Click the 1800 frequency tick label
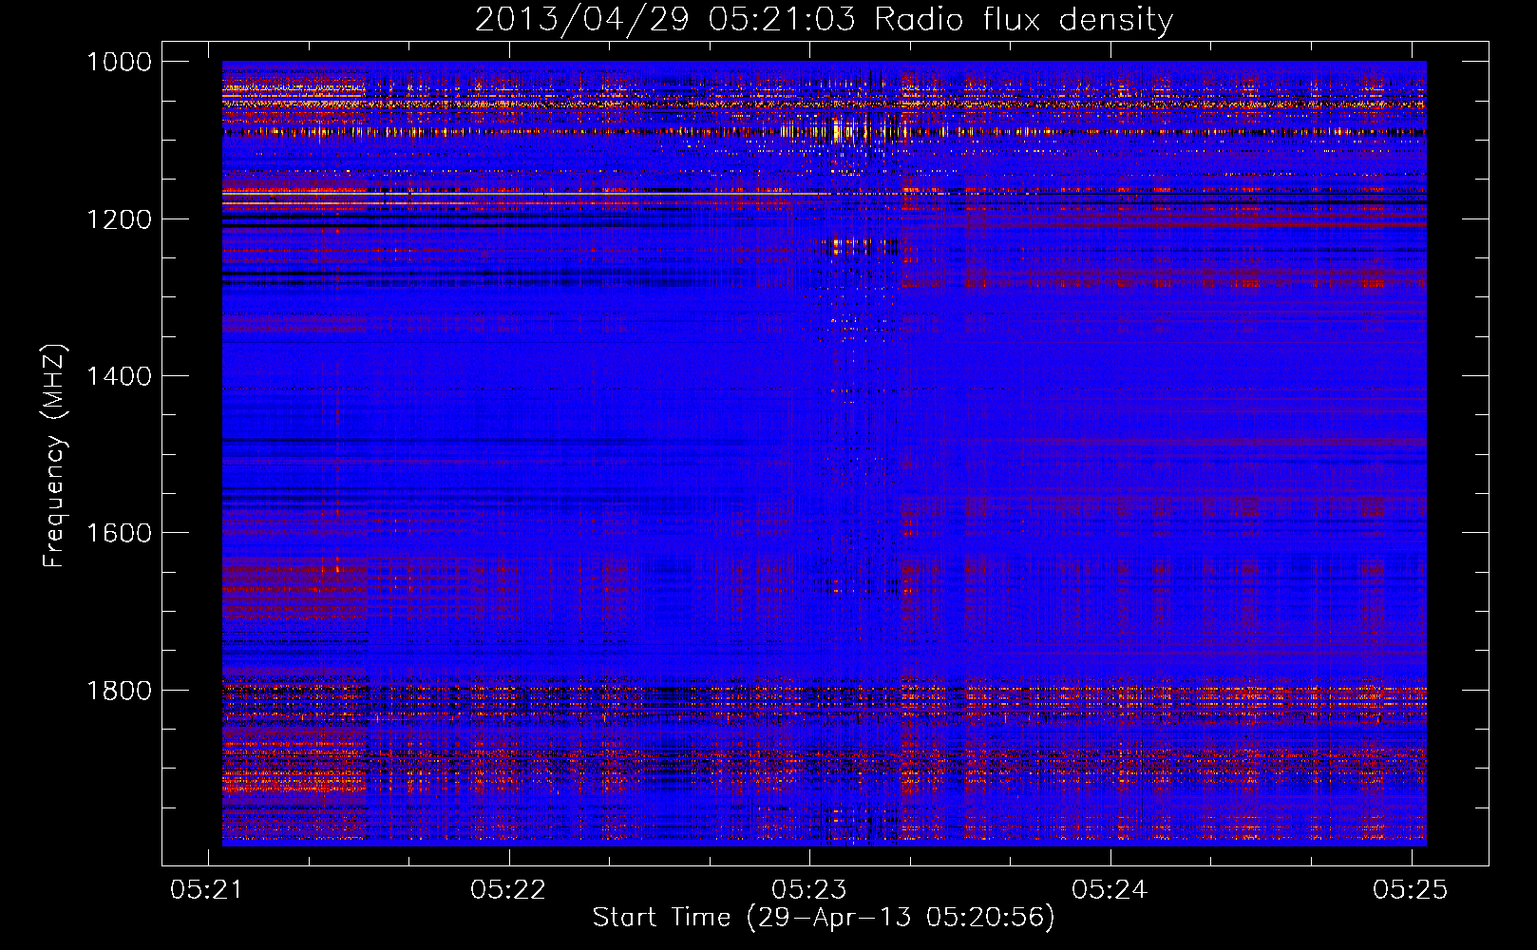 click(x=119, y=690)
